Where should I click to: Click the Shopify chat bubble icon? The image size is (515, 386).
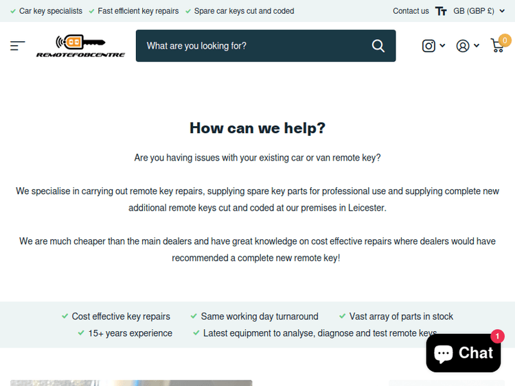[444, 353]
